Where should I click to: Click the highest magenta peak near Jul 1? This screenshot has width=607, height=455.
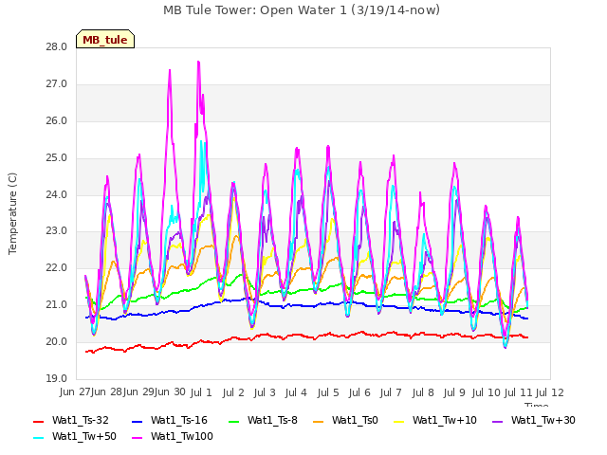pyautogui.click(x=198, y=62)
